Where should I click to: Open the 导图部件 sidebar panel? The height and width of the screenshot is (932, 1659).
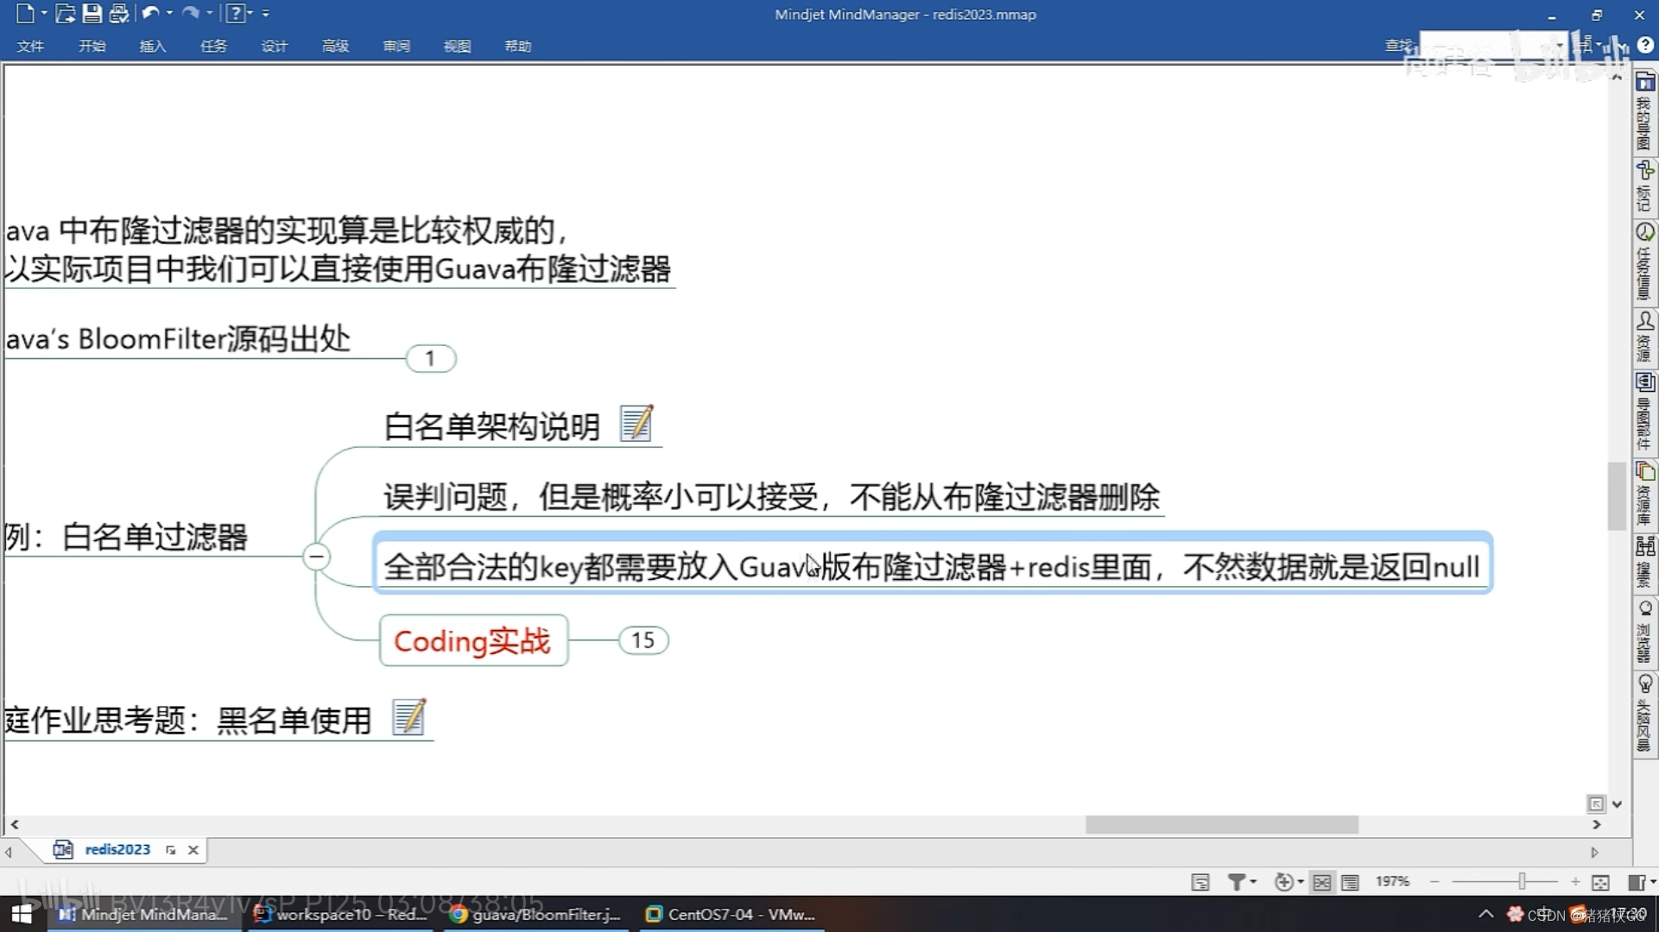[1644, 412]
